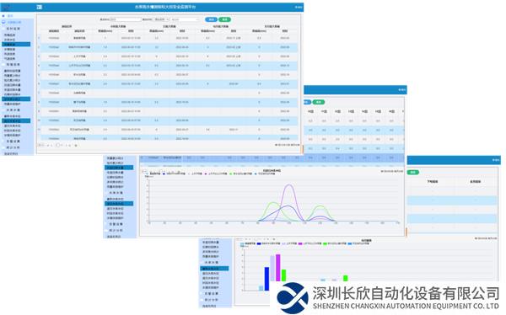This screenshot has height=315, width=506.
Task: Select the highlighted sidebar item beside the bar chart
Action: point(214,268)
